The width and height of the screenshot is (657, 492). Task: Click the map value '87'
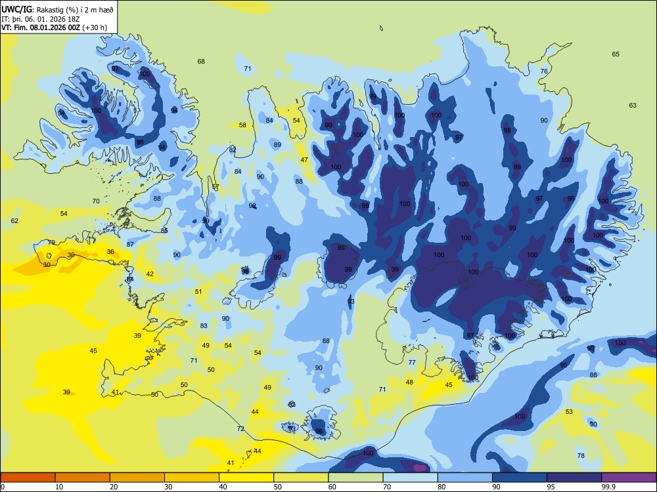(x=130, y=244)
